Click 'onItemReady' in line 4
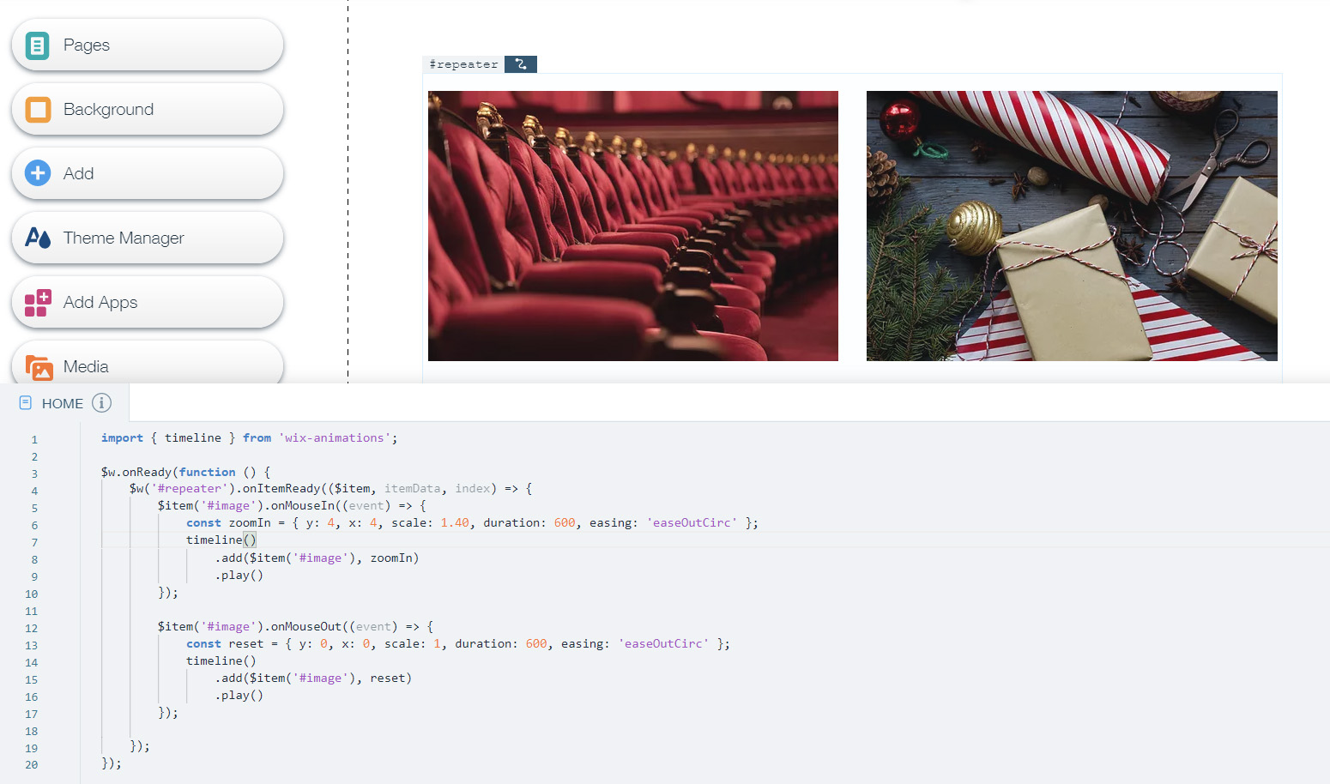The width and height of the screenshot is (1330, 784). click(281, 488)
